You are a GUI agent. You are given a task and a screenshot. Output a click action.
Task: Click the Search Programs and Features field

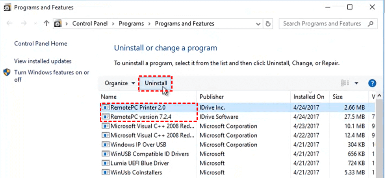[322, 24]
